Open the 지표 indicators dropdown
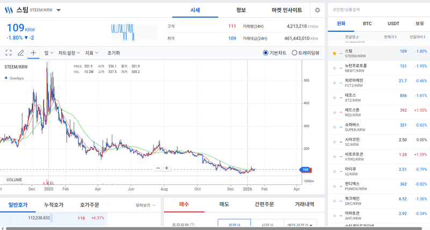430x230 pixels. [92, 53]
